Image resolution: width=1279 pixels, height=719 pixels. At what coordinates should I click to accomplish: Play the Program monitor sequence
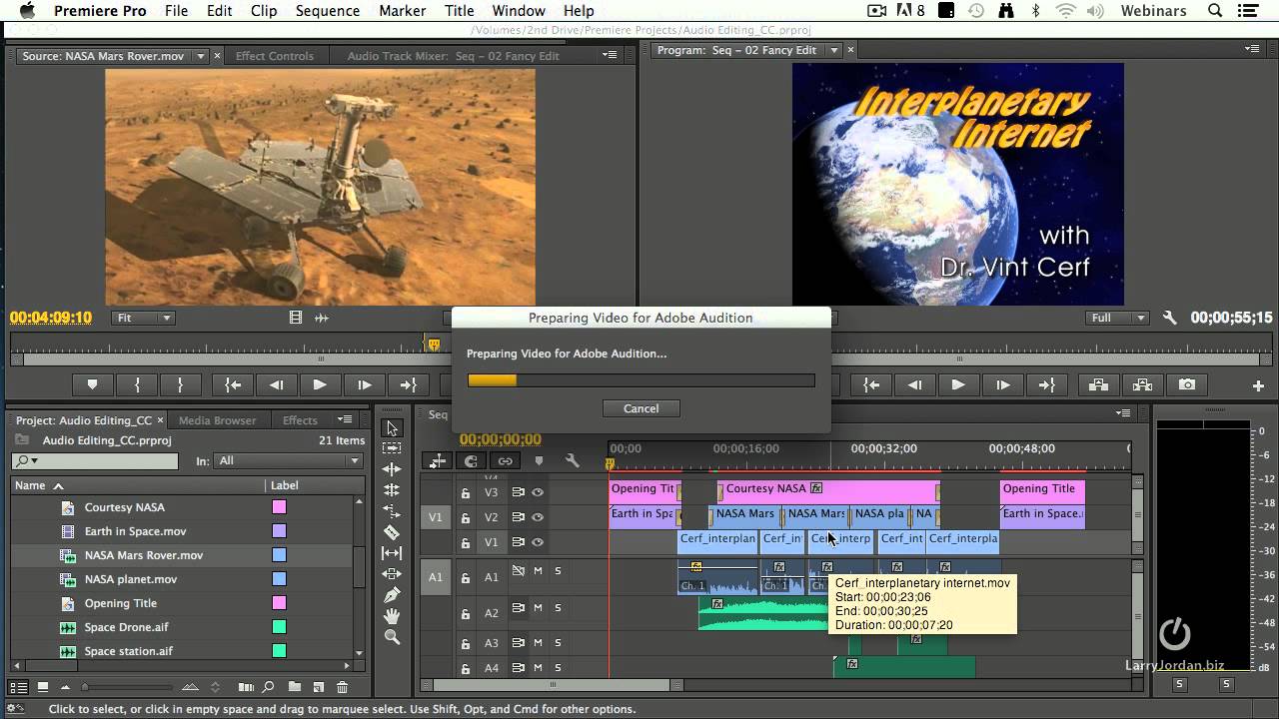[x=957, y=384]
